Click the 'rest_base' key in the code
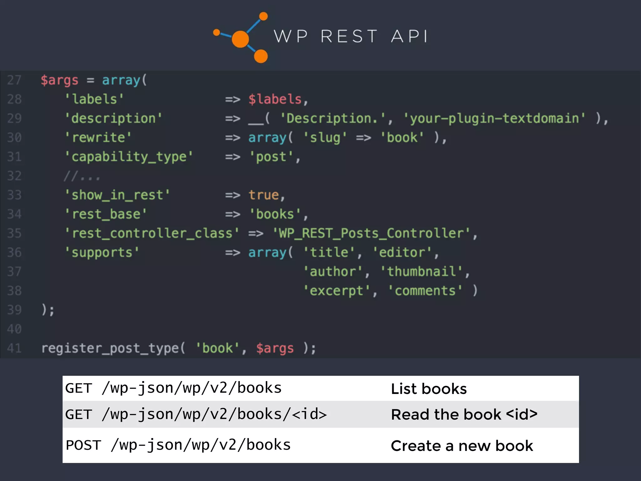 click(106, 214)
